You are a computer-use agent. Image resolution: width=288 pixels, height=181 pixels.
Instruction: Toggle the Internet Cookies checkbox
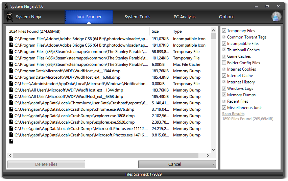(224, 69)
